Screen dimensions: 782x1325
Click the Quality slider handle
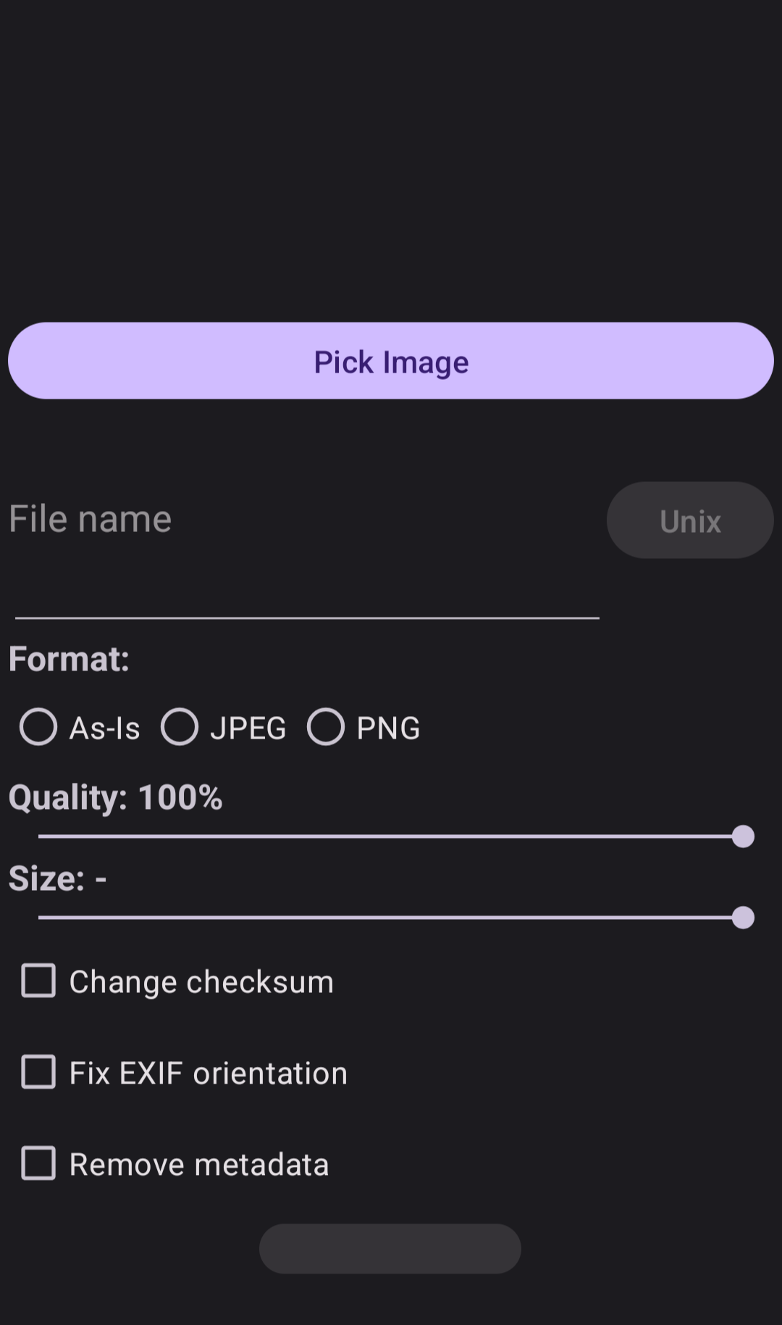(743, 836)
